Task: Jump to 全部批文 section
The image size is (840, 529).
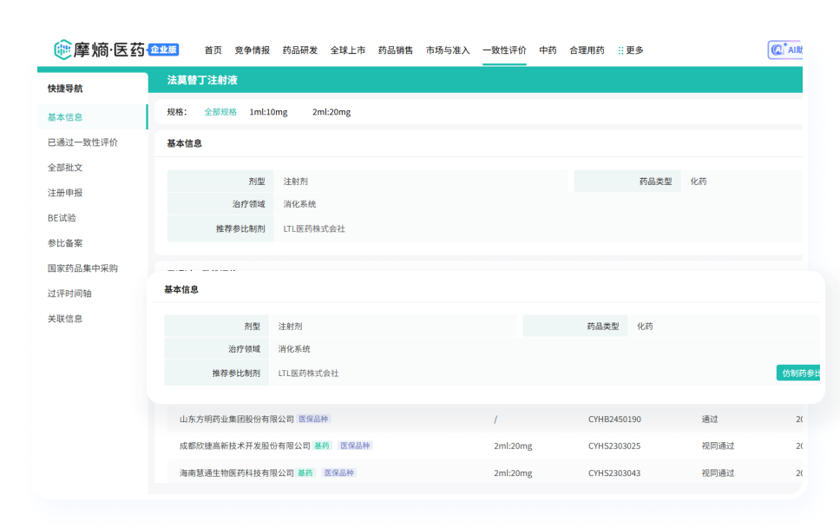Action: tap(65, 168)
